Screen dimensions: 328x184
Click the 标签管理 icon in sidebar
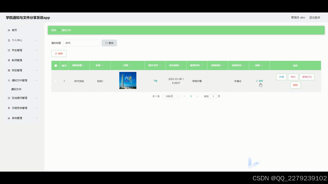[x=9, y=70]
